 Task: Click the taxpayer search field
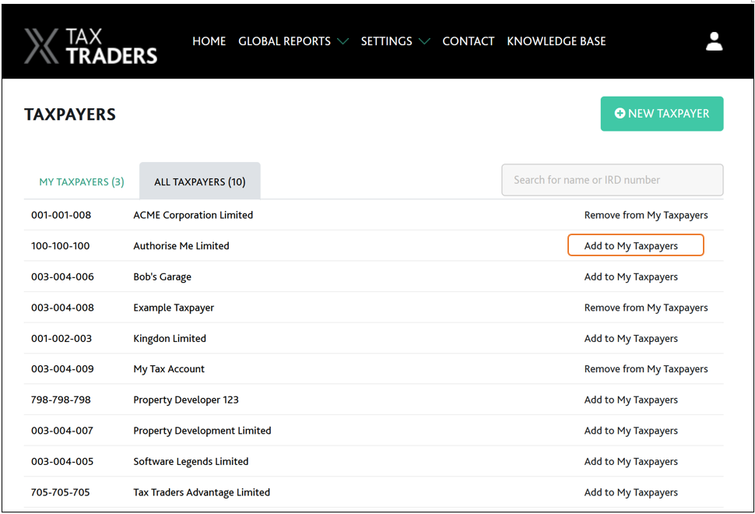(612, 180)
